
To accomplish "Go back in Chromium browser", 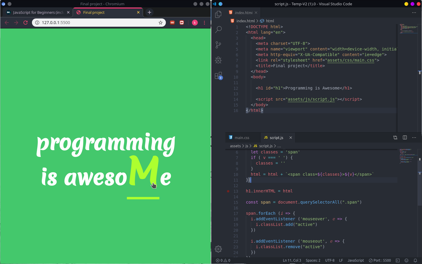I will 7,23.
